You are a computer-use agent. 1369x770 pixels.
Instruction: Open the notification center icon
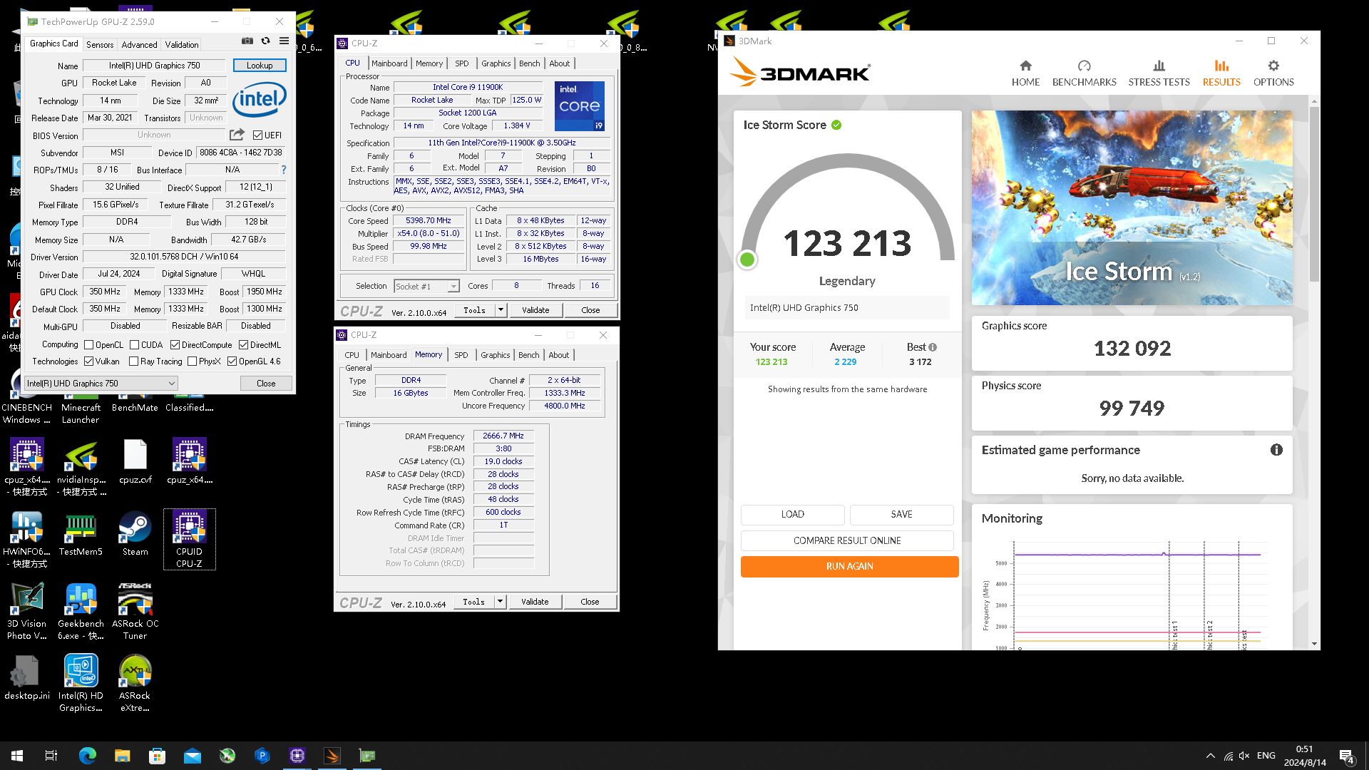point(1346,756)
